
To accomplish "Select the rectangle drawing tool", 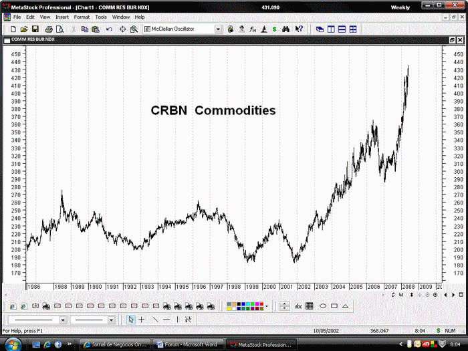I will [x=334, y=306].
